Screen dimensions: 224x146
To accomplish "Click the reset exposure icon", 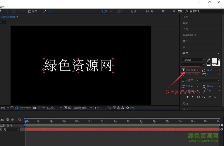I will 128,108.
